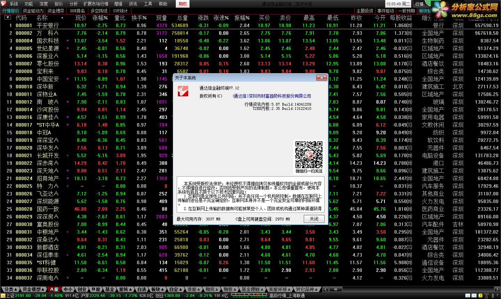Click the market breadth indicator in status bar
501x299 pixels.
(x=249, y=296)
